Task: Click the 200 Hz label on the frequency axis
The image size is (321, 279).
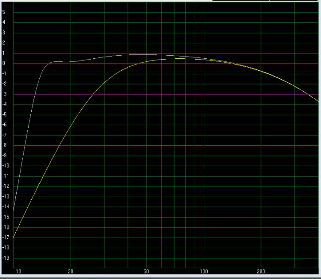Action: [261, 271]
